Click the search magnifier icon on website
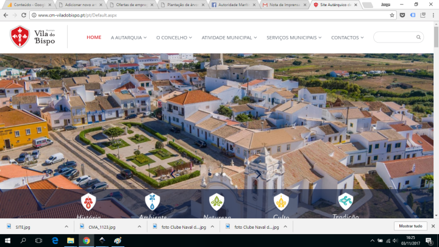439x247 pixels. [x=418, y=37]
